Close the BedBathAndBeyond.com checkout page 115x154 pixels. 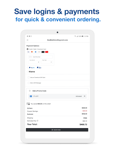(28, 40)
